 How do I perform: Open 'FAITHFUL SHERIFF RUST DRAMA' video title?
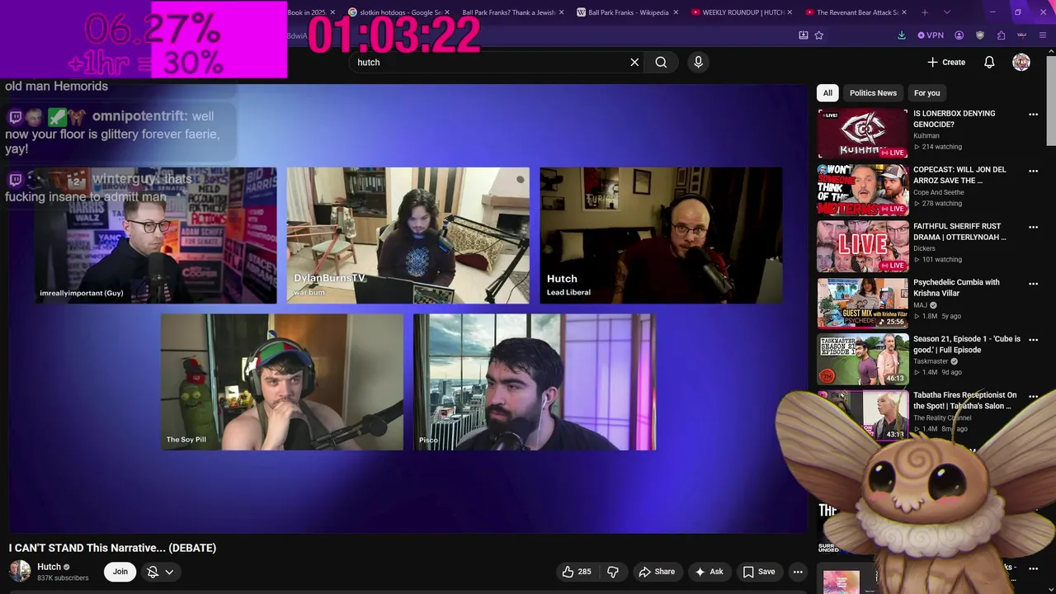coord(959,232)
